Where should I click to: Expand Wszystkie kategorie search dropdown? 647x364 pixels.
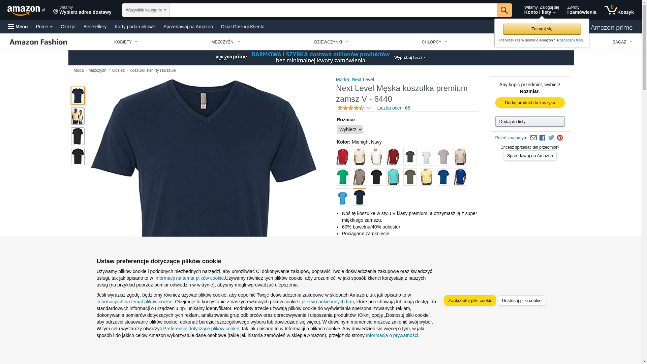tap(146, 10)
